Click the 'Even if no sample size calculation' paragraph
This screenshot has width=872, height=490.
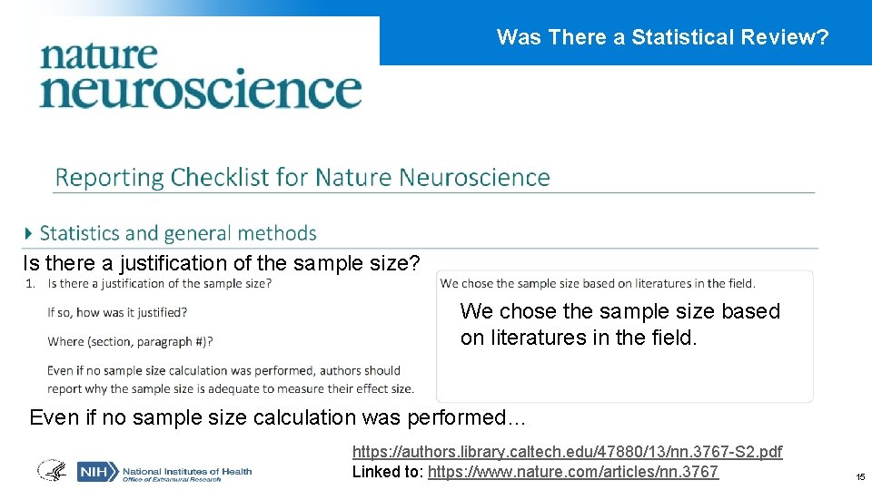(231, 379)
